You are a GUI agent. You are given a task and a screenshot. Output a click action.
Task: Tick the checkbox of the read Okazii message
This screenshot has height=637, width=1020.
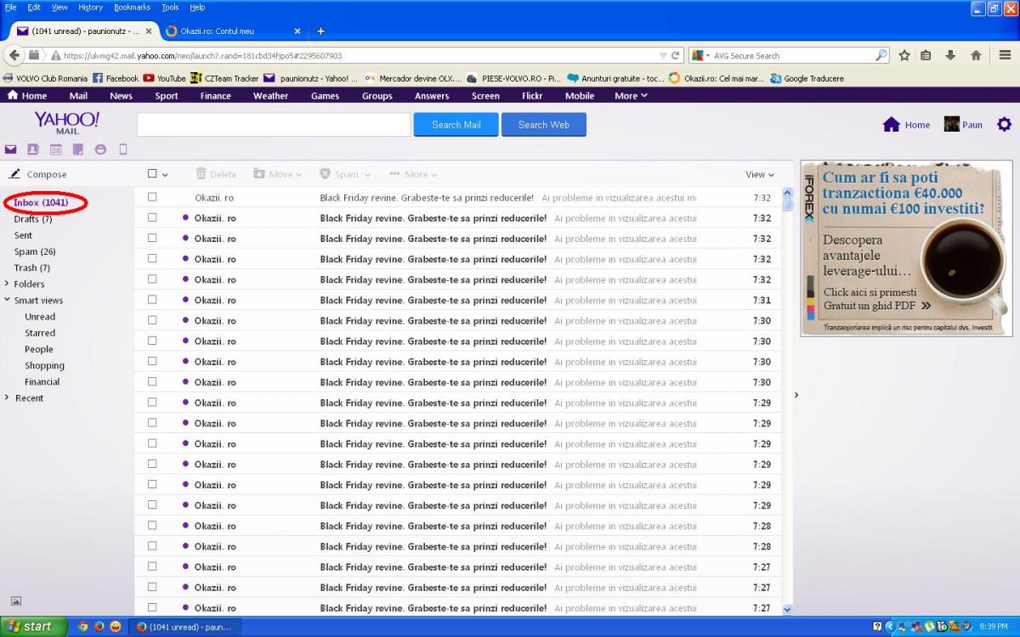pyautogui.click(x=152, y=197)
